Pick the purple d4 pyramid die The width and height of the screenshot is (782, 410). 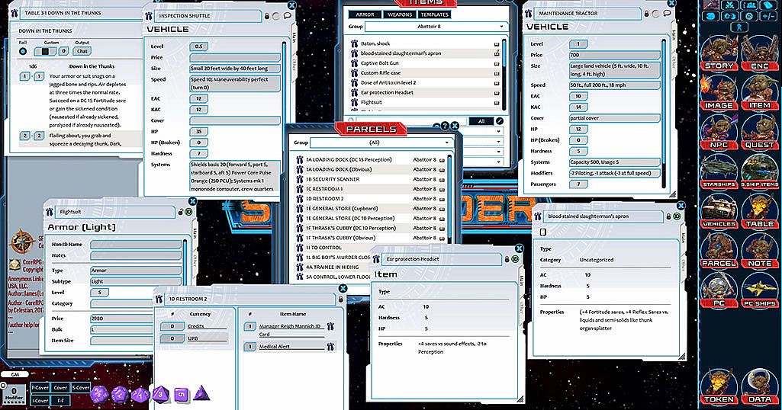point(201,393)
